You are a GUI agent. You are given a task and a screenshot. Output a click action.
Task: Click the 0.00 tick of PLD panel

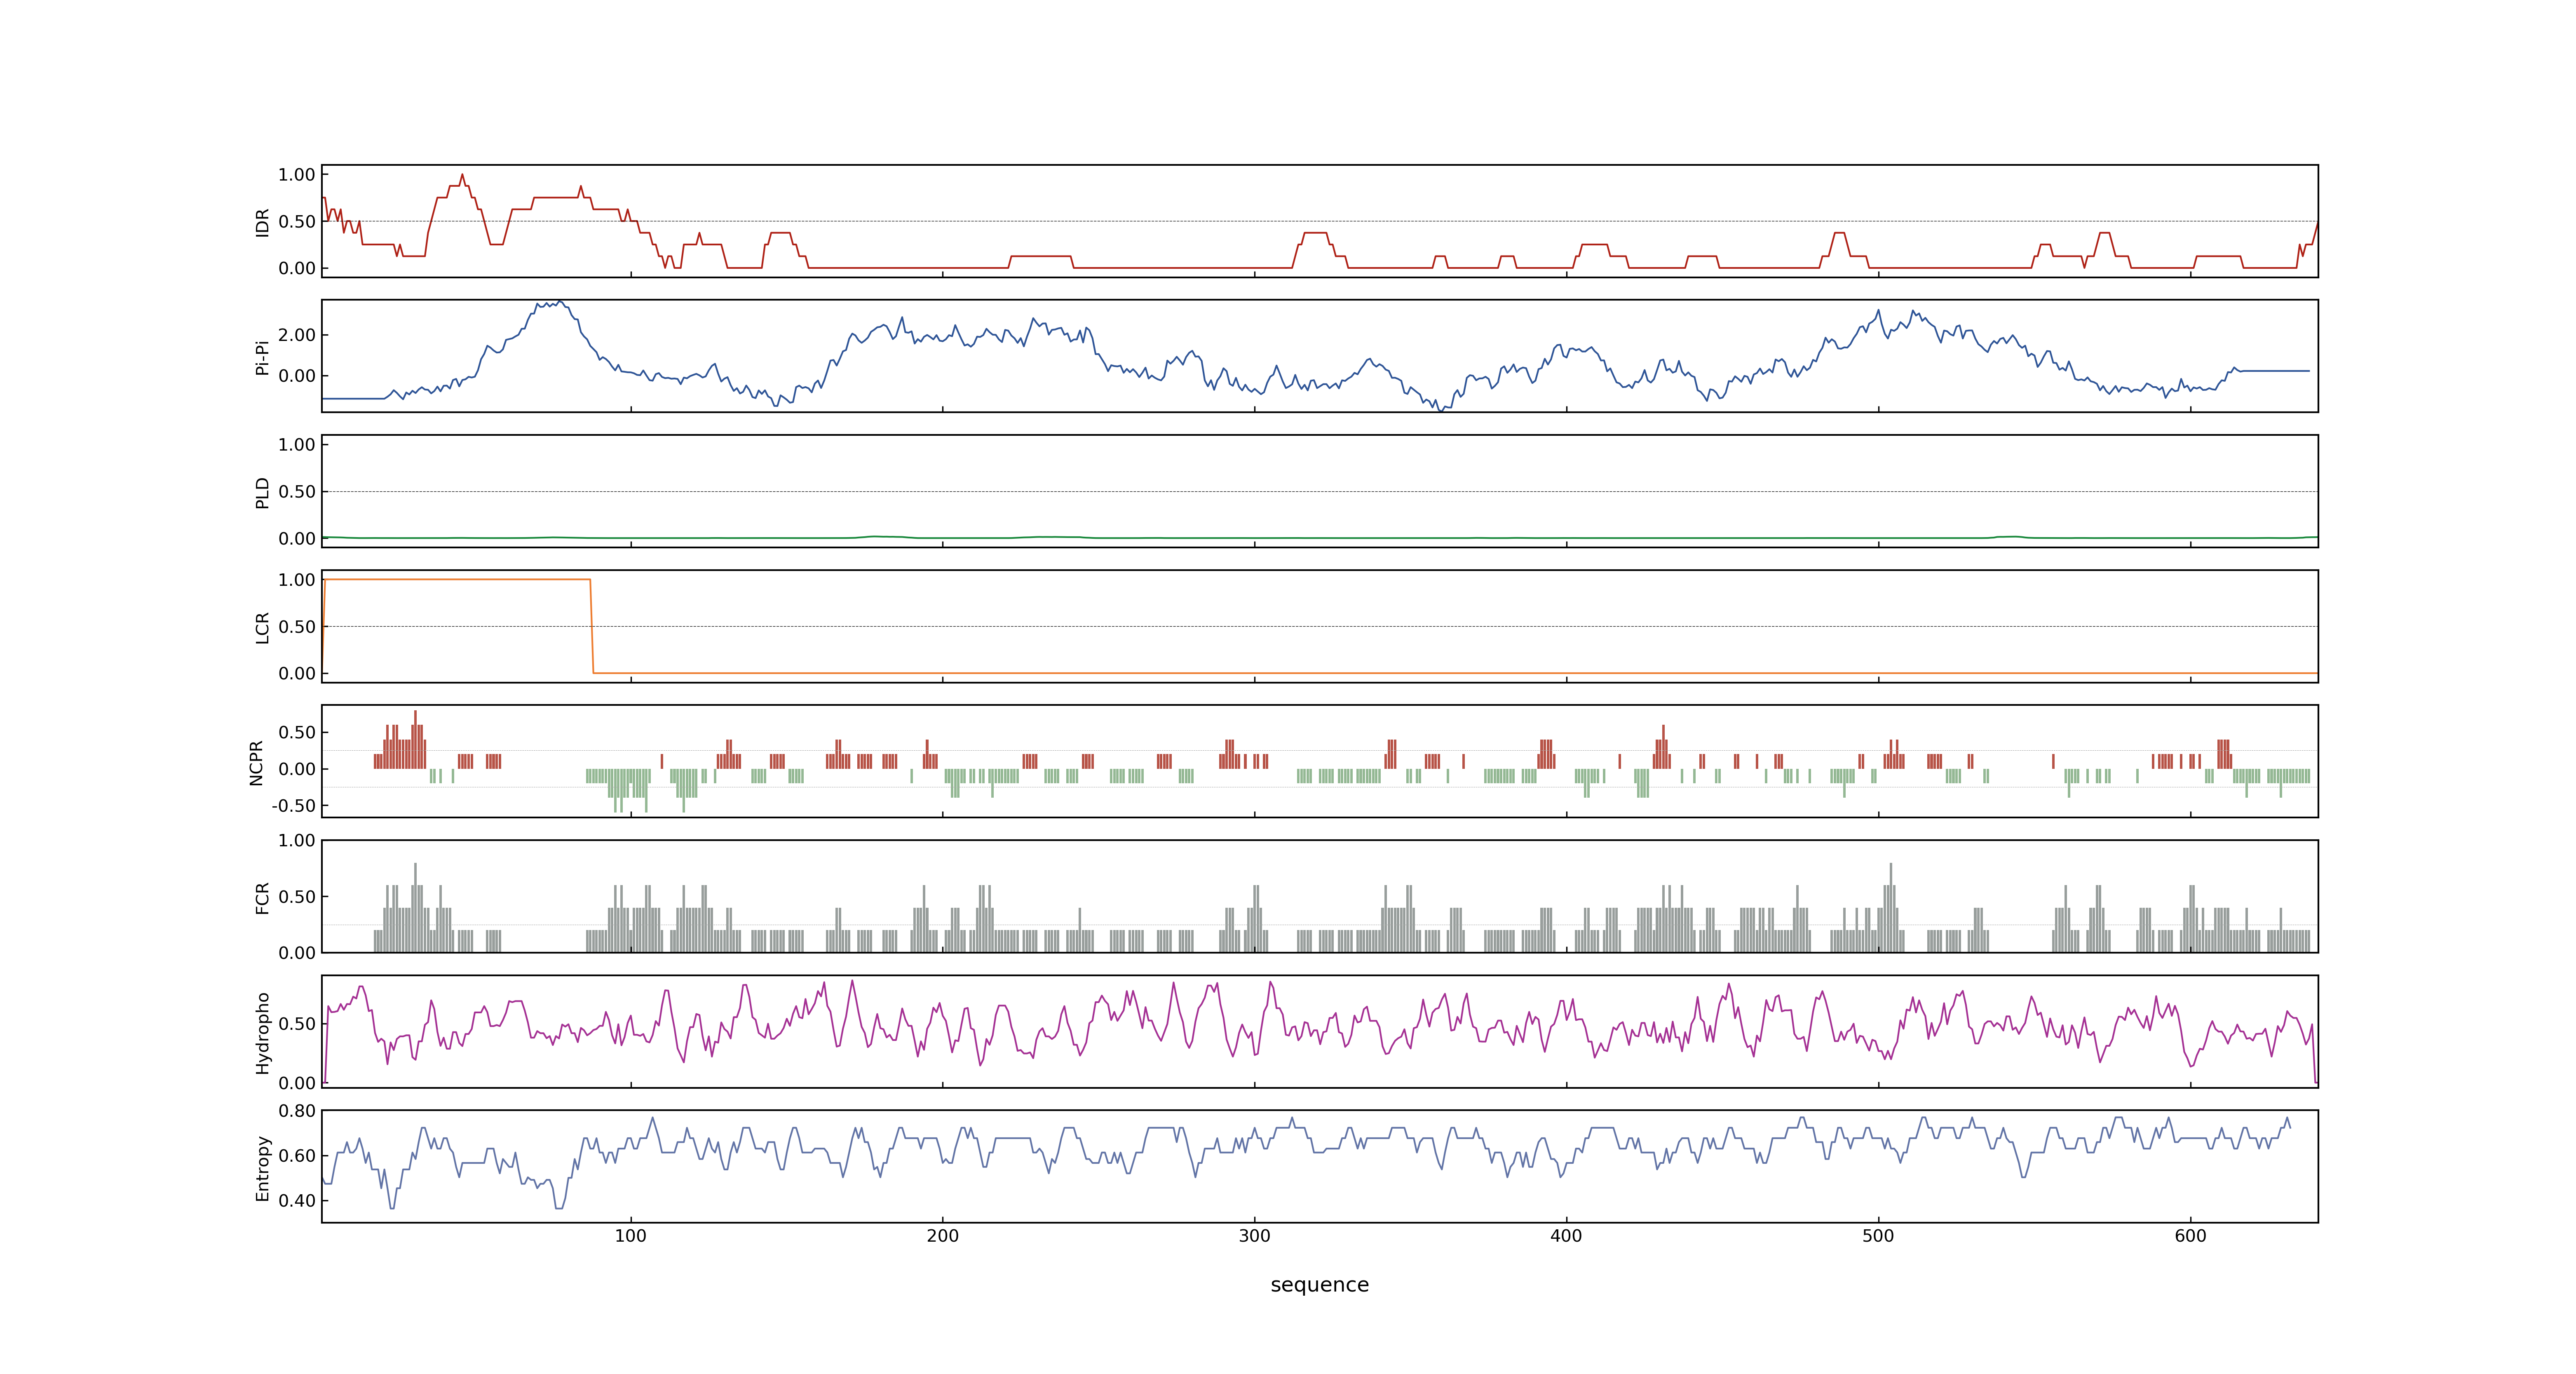point(297,539)
